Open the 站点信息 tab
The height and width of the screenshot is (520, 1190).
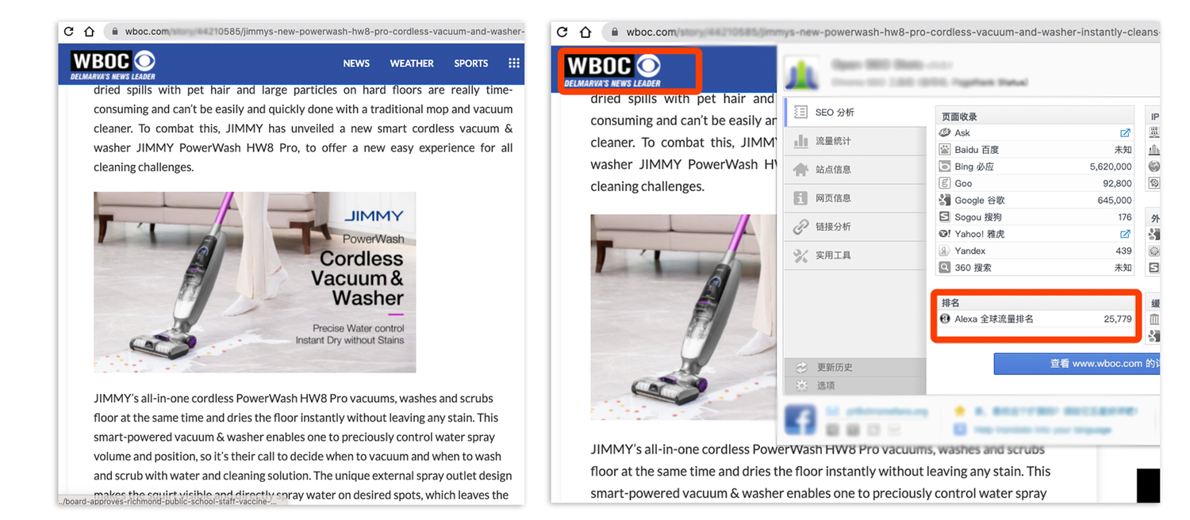coord(855,170)
